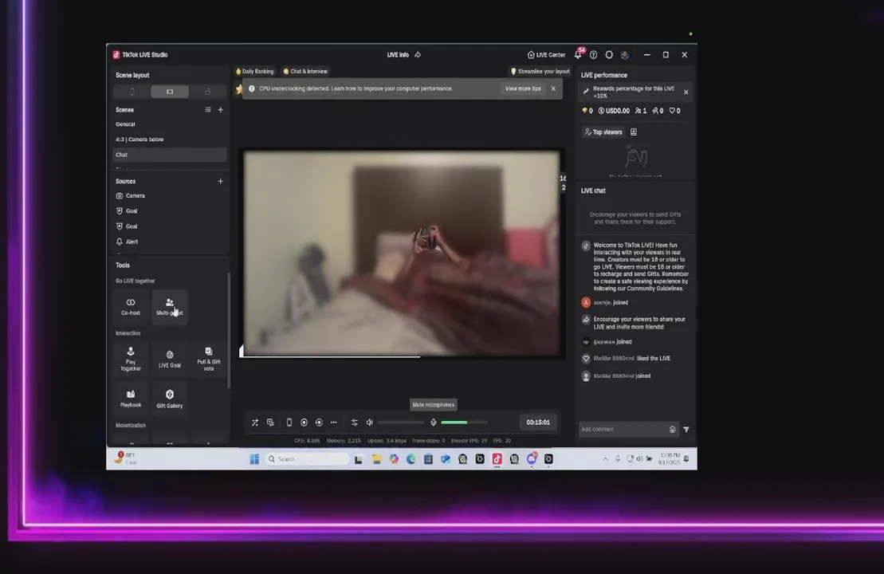Screen dimensions: 884x574
Task: Click the chat filter funnel icon
Action: click(x=686, y=430)
